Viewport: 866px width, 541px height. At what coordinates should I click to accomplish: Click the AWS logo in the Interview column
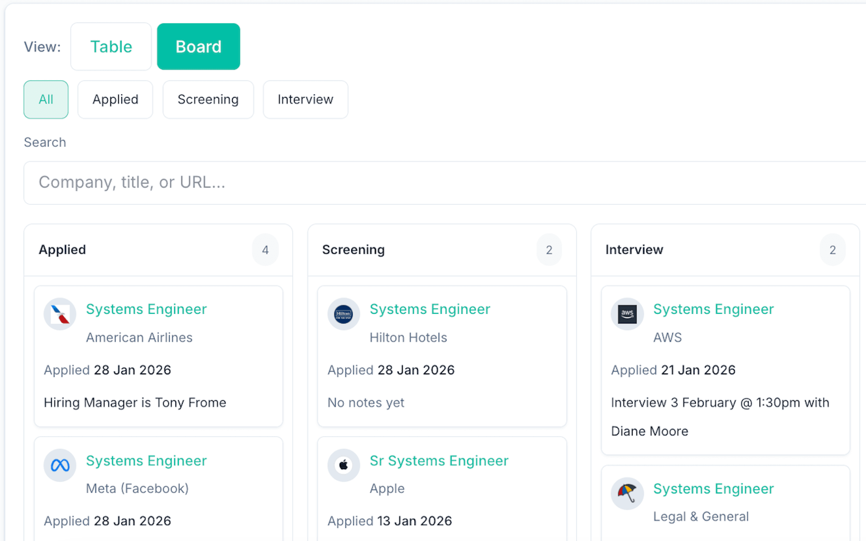click(x=627, y=314)
